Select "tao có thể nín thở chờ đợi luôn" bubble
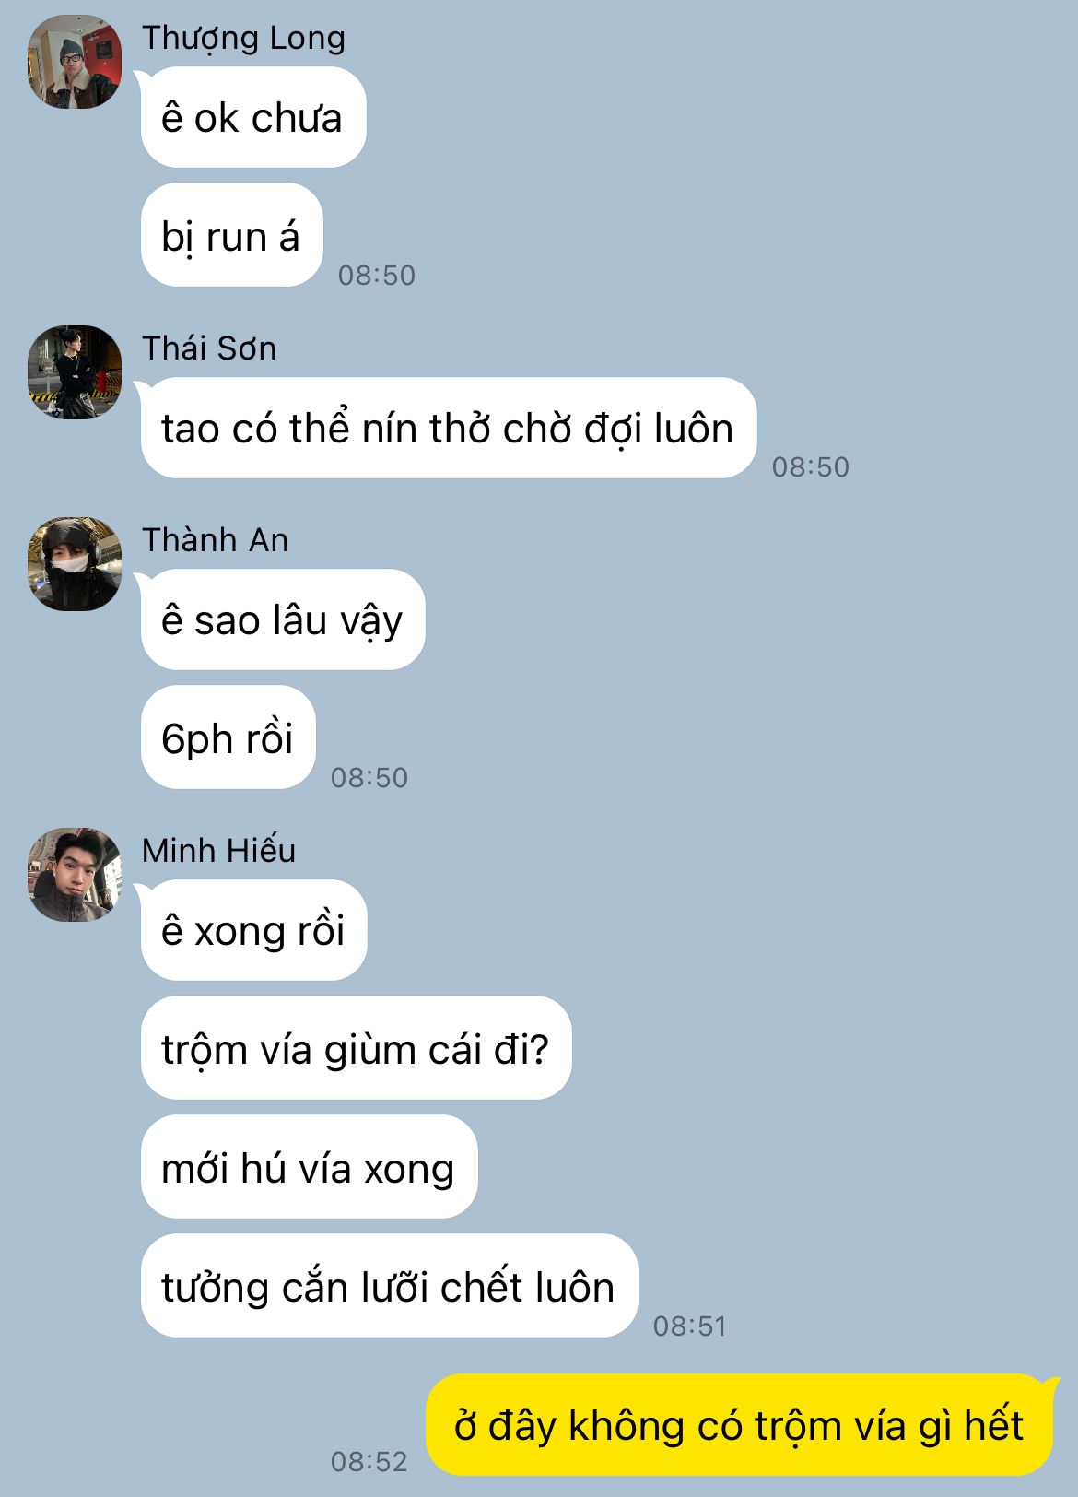The image size is (1078, 1497). click(x=448, y=429)
